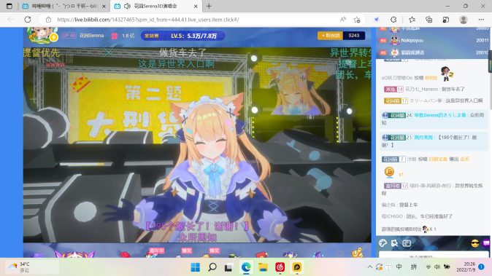Click the LV.5 progress bar 5.3万/7.8万
Screen dimensions: 492x276
[x=183, y=36]
